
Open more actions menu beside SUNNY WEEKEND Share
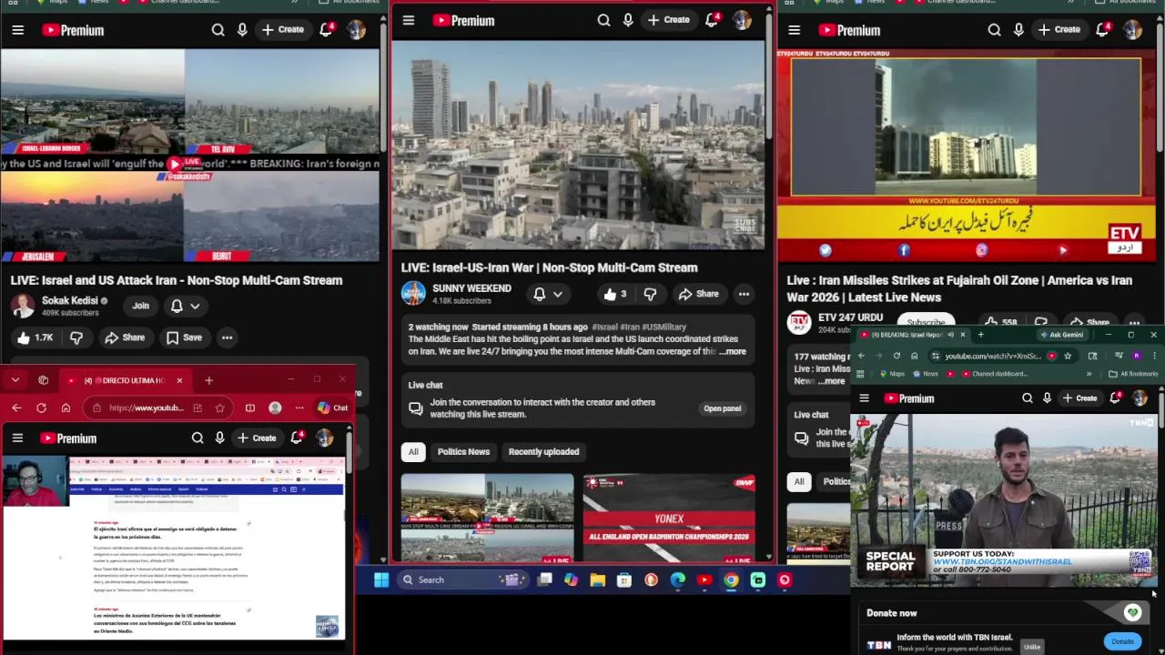click(x=744, y=294)
